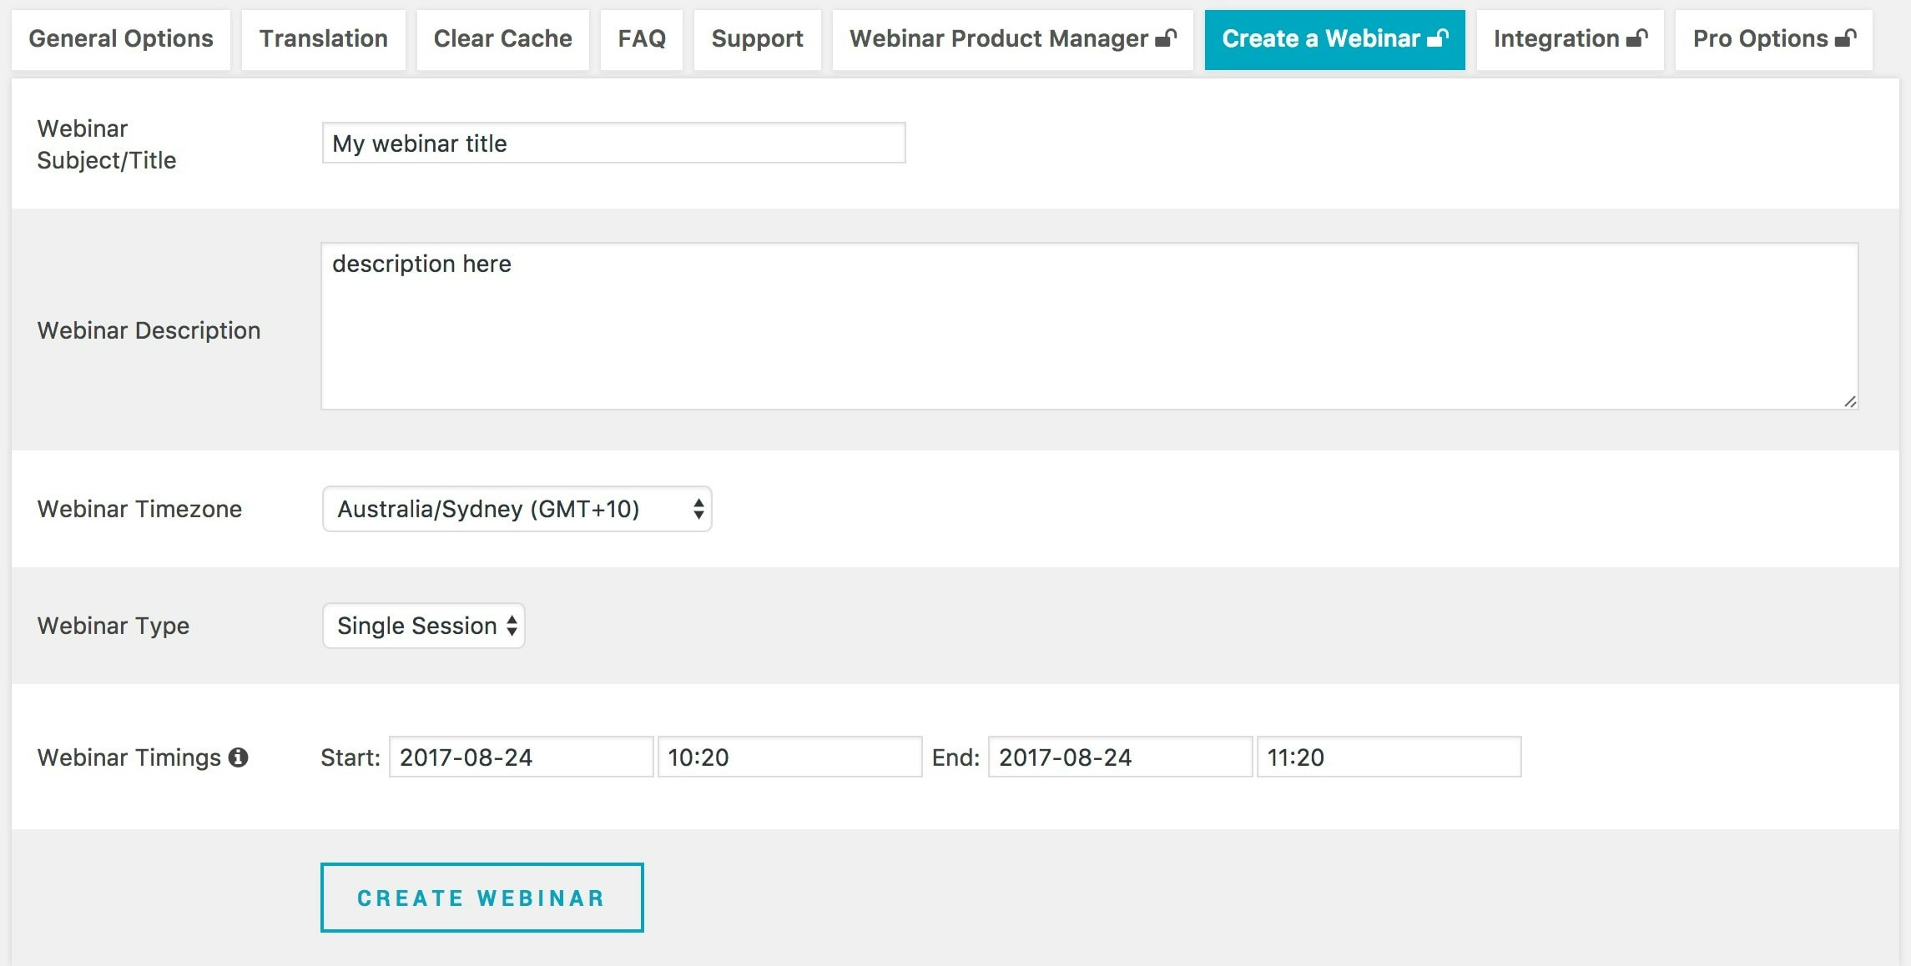Switch to the General Options tab
This screenshot has height=966, width=1911.
pyautogui.click(x=122, y=38)
